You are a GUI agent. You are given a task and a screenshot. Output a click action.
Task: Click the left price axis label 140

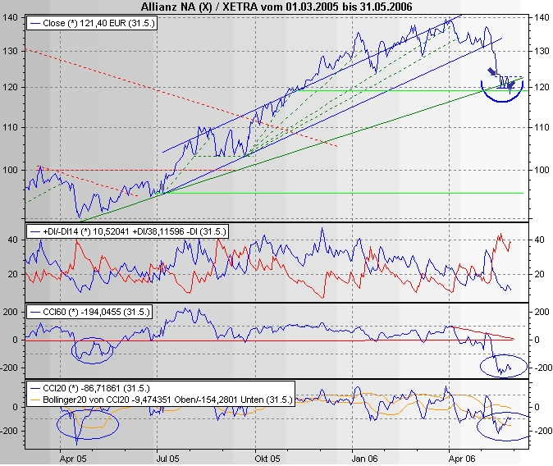pos(10,17)
